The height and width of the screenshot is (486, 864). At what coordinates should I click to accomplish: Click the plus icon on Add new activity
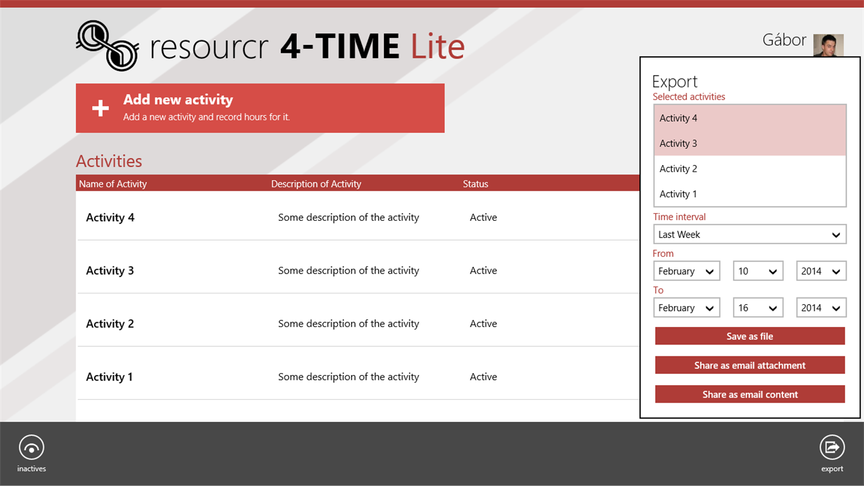pos(100,108)
